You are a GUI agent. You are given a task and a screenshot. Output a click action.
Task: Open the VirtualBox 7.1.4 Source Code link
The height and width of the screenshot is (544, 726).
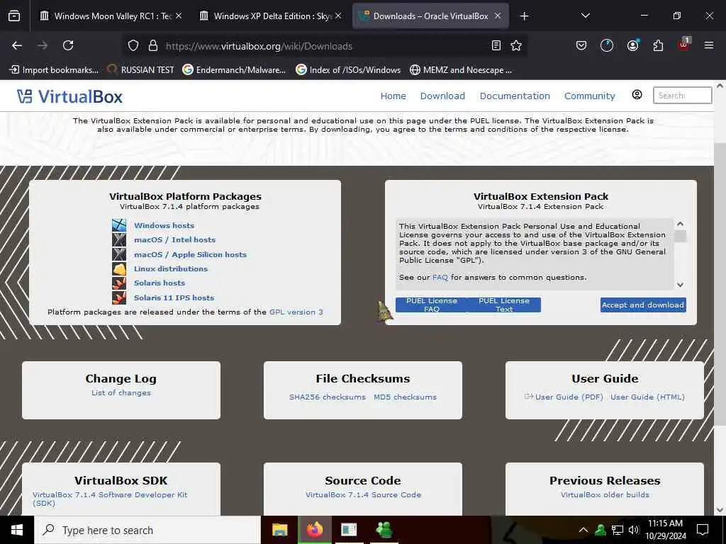pos(363,494)
